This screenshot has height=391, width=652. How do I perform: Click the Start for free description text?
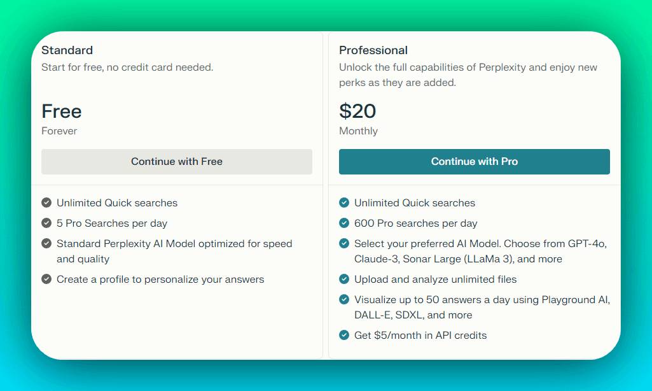pos(127,68)
